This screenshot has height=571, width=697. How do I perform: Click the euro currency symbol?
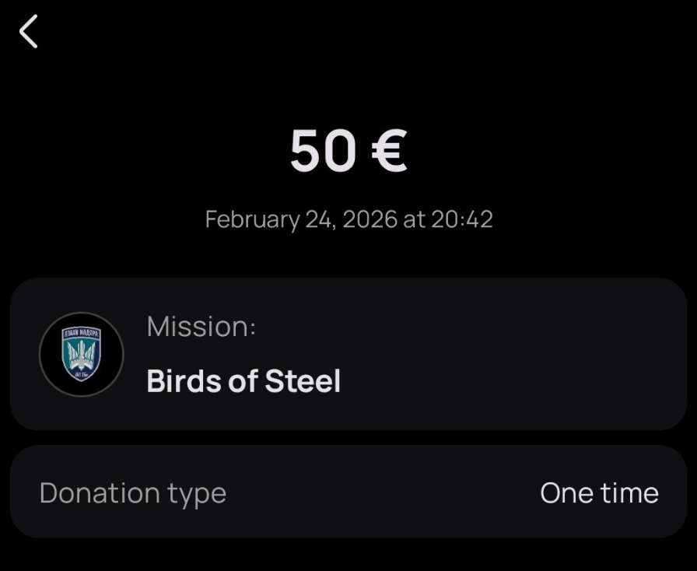[x=389, y=150]
